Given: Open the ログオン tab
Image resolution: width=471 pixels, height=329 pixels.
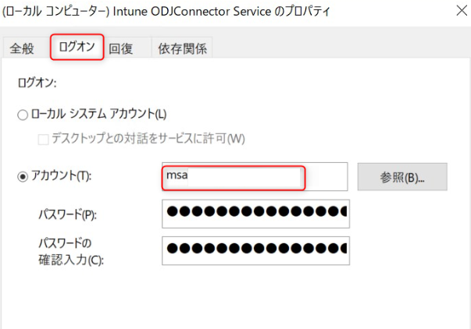Looking at the screenshot, I should click(x=77, y=47).
